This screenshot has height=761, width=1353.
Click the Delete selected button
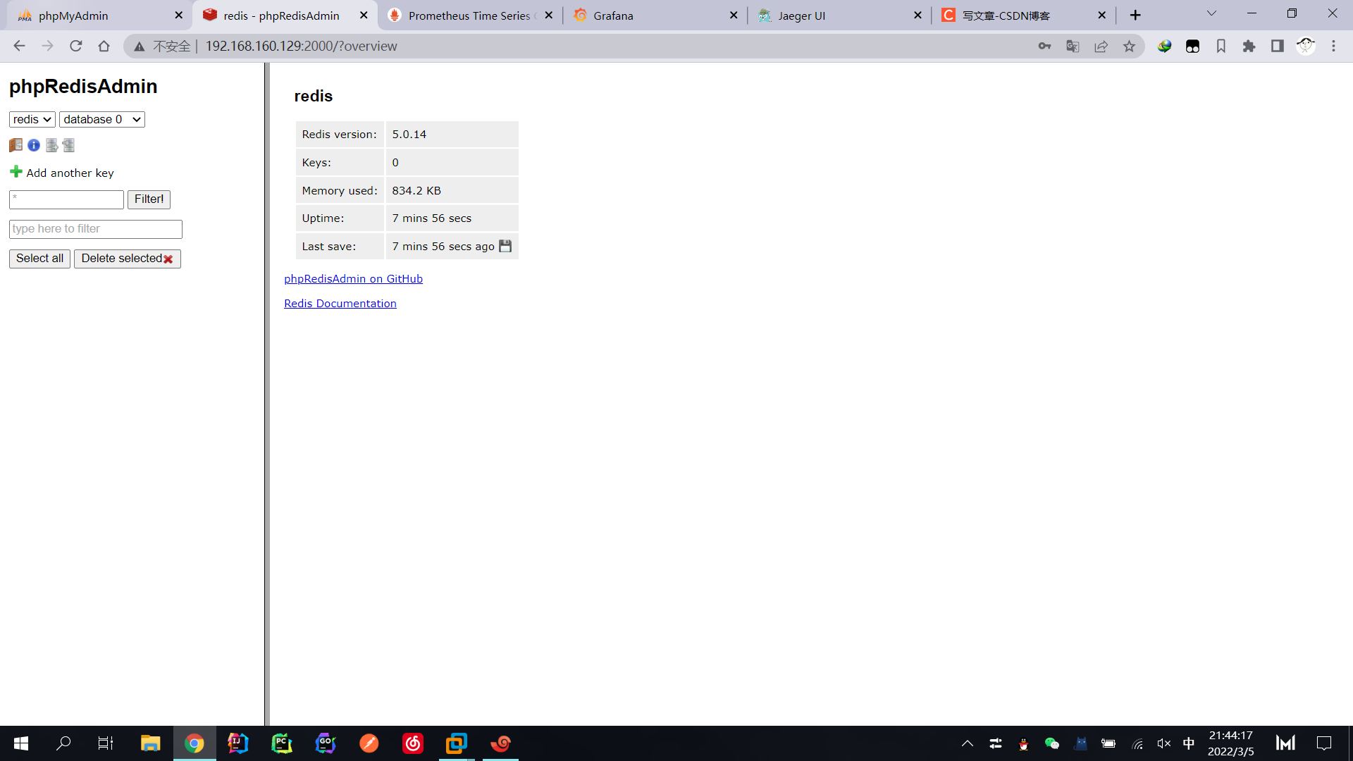[x=127, y=259]
